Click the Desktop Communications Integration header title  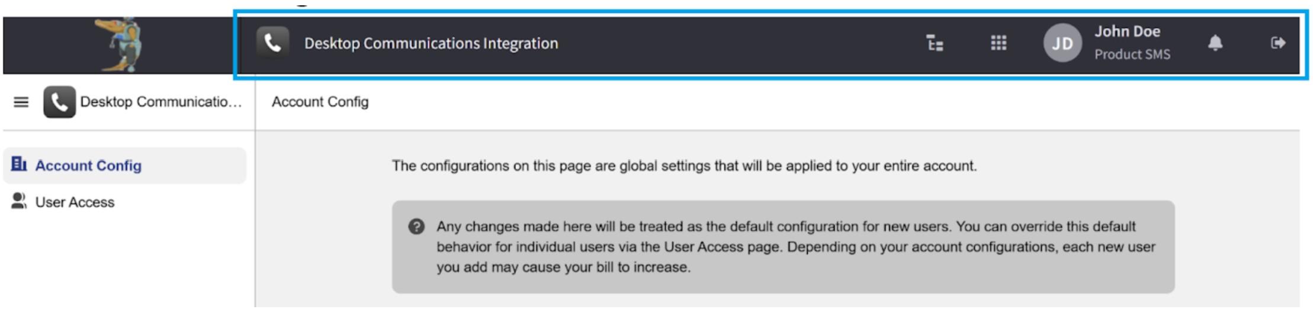[x=431, y=44]
